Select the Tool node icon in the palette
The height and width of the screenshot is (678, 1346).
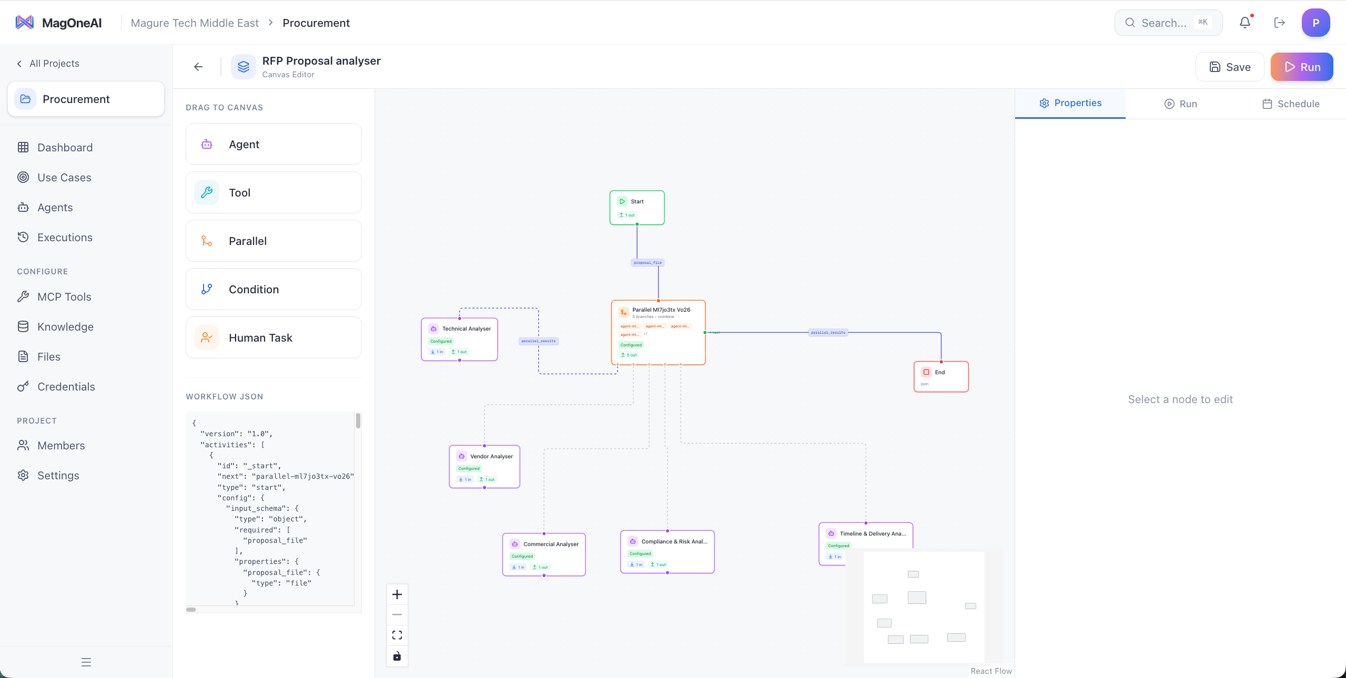tap(206, 192)
